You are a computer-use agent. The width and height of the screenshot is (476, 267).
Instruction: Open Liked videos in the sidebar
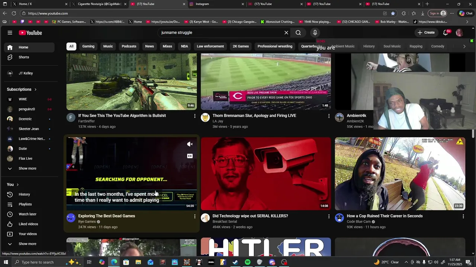tap(29, 224)
